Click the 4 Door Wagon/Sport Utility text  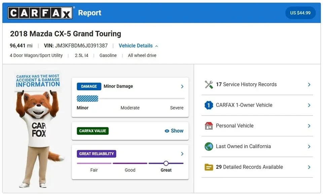36,56
